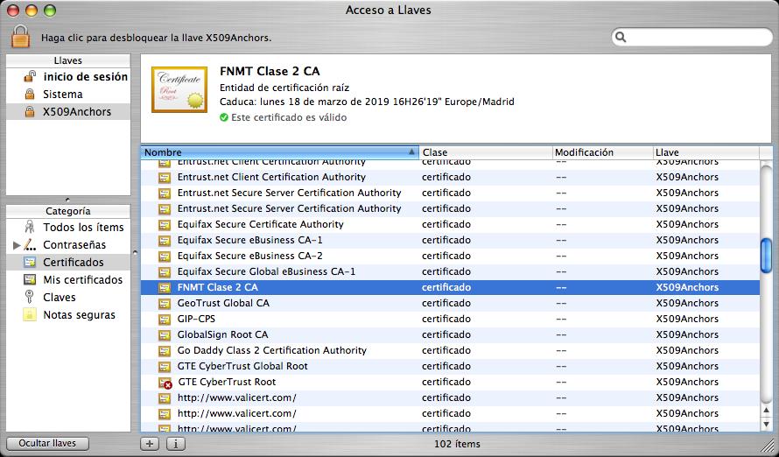Screen dimensions: 779x457
Task: Select GTE CyberTrust Root name
Action: [x=227, y=382]
